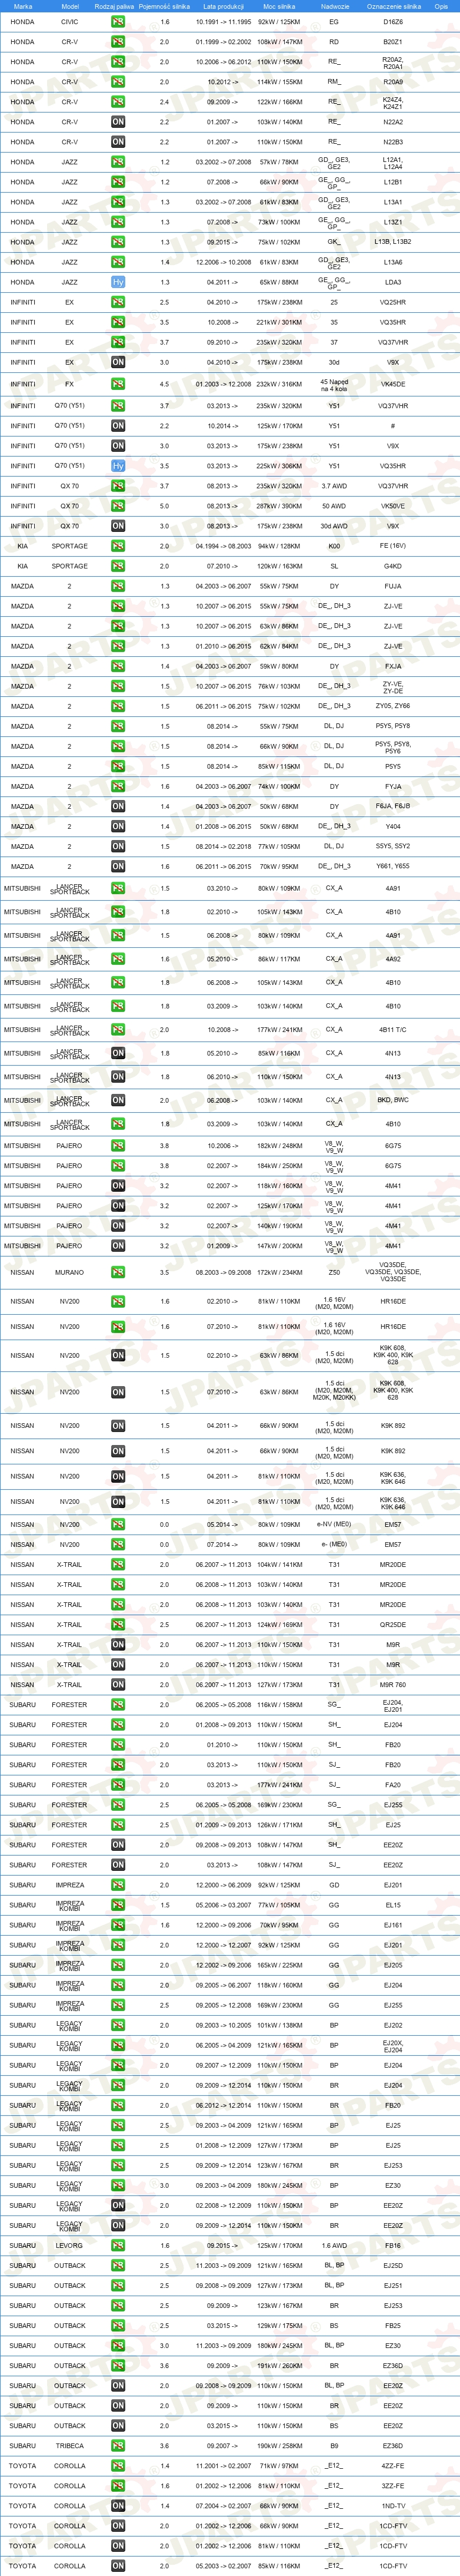The height and width of the screenshot is (2576, 460).
Task: Click the LEVORG model cell
Action: (x=70, y=2246)
